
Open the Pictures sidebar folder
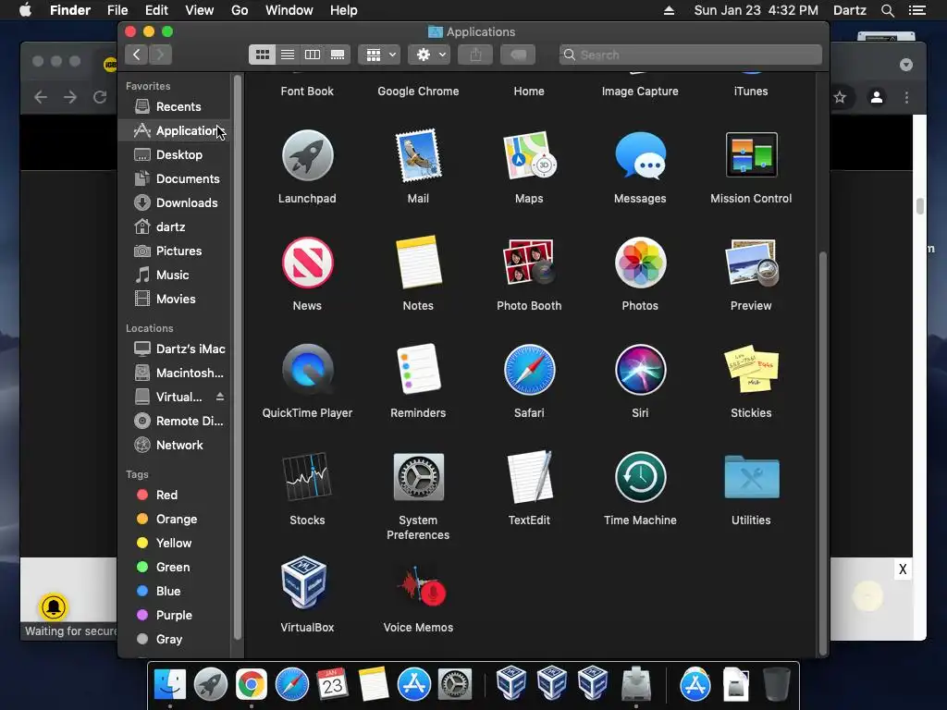click(175, 251)
